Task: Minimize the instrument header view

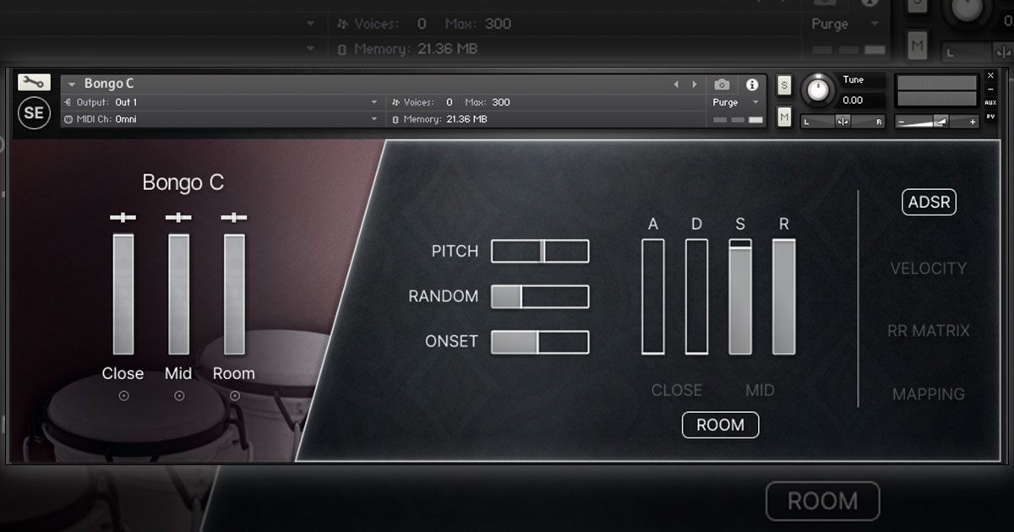Action: pos(990,89)
